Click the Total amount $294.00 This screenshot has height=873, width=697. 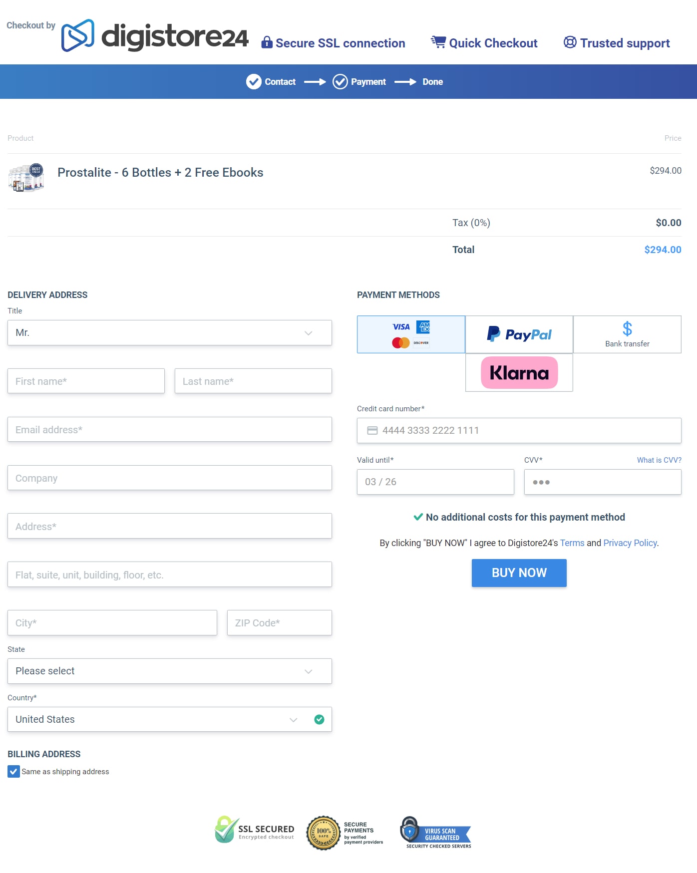click(663, 250)
